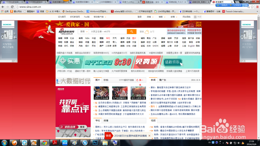Click the refresh icon next to 换一换
This screenshot has width=260, height=146.
click(x=137, y=80)
